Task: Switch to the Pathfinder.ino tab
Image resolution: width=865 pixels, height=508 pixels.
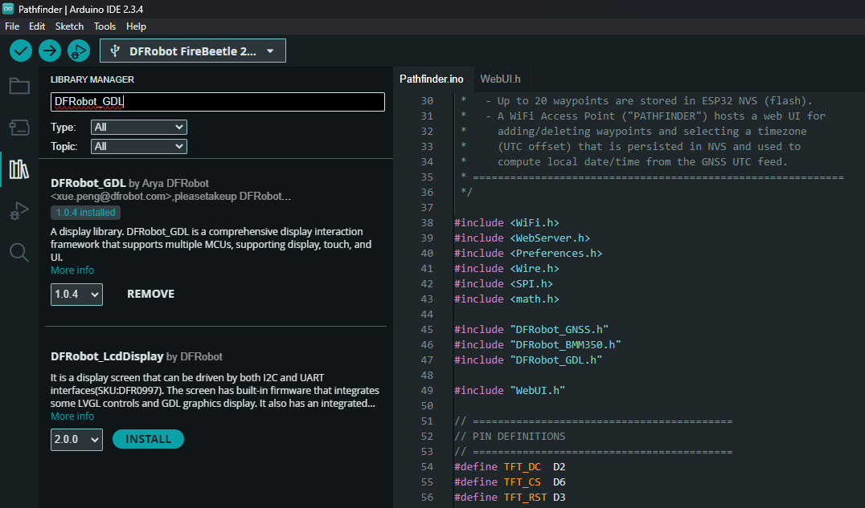Action: (432, 79)
